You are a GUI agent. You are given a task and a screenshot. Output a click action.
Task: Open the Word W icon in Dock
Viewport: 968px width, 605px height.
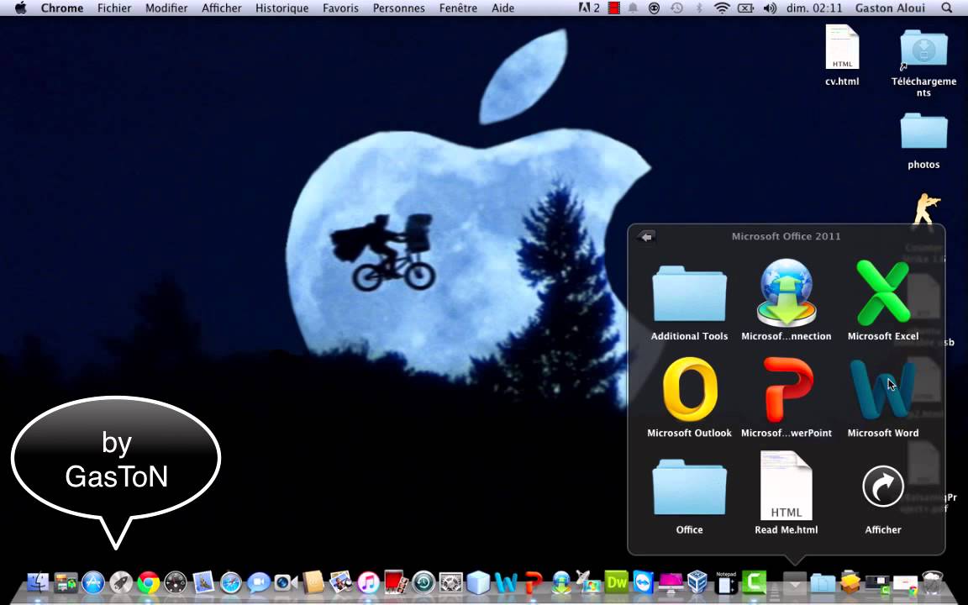[x=506, y=582]
